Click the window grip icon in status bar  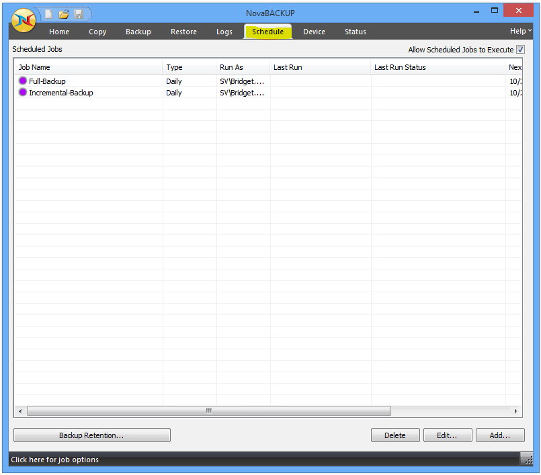tap(529, 460)
